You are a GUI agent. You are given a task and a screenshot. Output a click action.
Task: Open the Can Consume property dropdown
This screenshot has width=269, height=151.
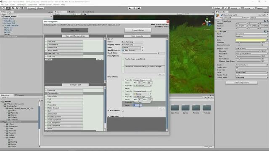[x=142, y=86]
